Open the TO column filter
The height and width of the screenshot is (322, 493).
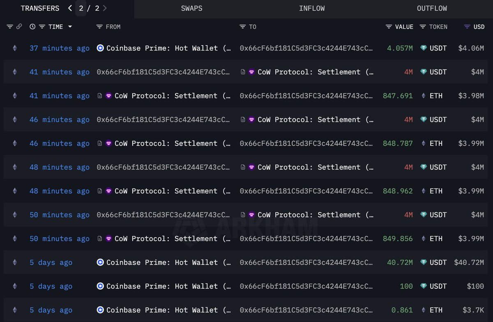click(x=243, y=27)
